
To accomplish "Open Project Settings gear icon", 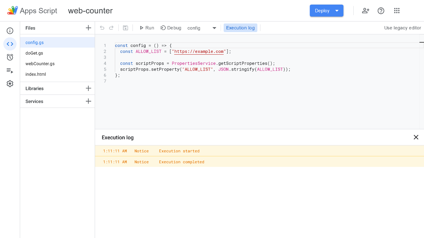I will pos(10,84).
